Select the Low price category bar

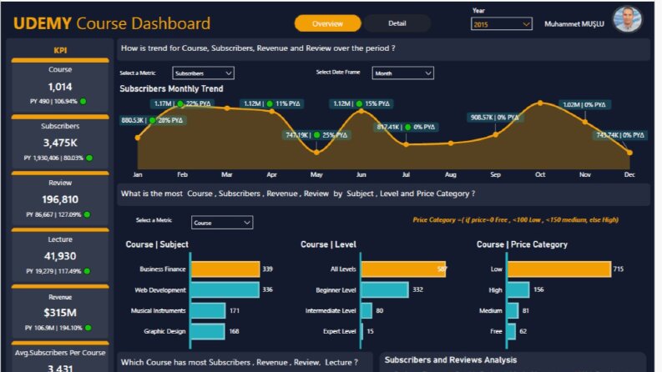[559, 269]
